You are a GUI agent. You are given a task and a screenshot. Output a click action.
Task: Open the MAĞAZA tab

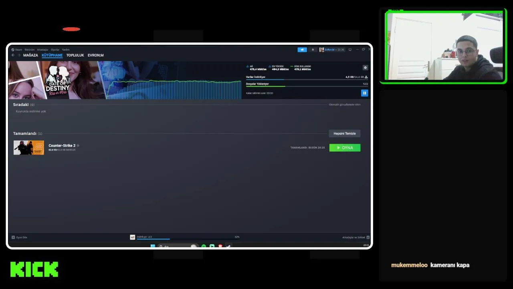30,55
